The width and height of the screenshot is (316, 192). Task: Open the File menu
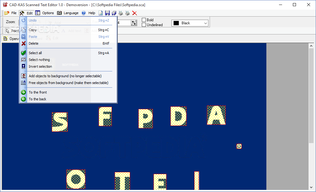pos(11,13)
